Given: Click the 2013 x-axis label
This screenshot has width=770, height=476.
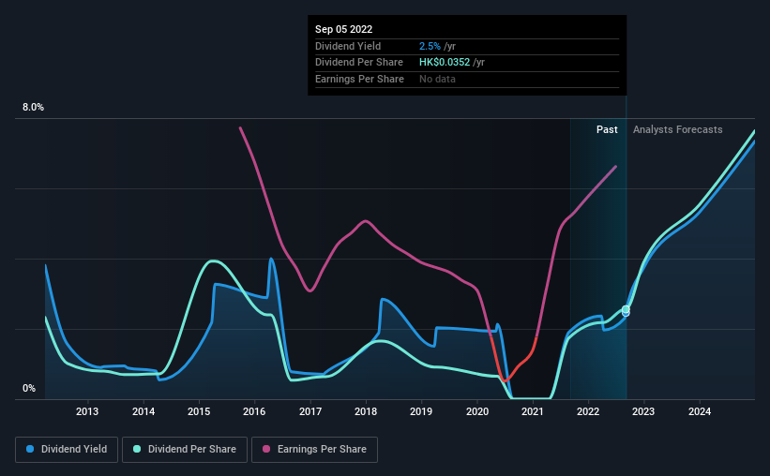Looking at the screenshot, I should click(x=87, y=411).
